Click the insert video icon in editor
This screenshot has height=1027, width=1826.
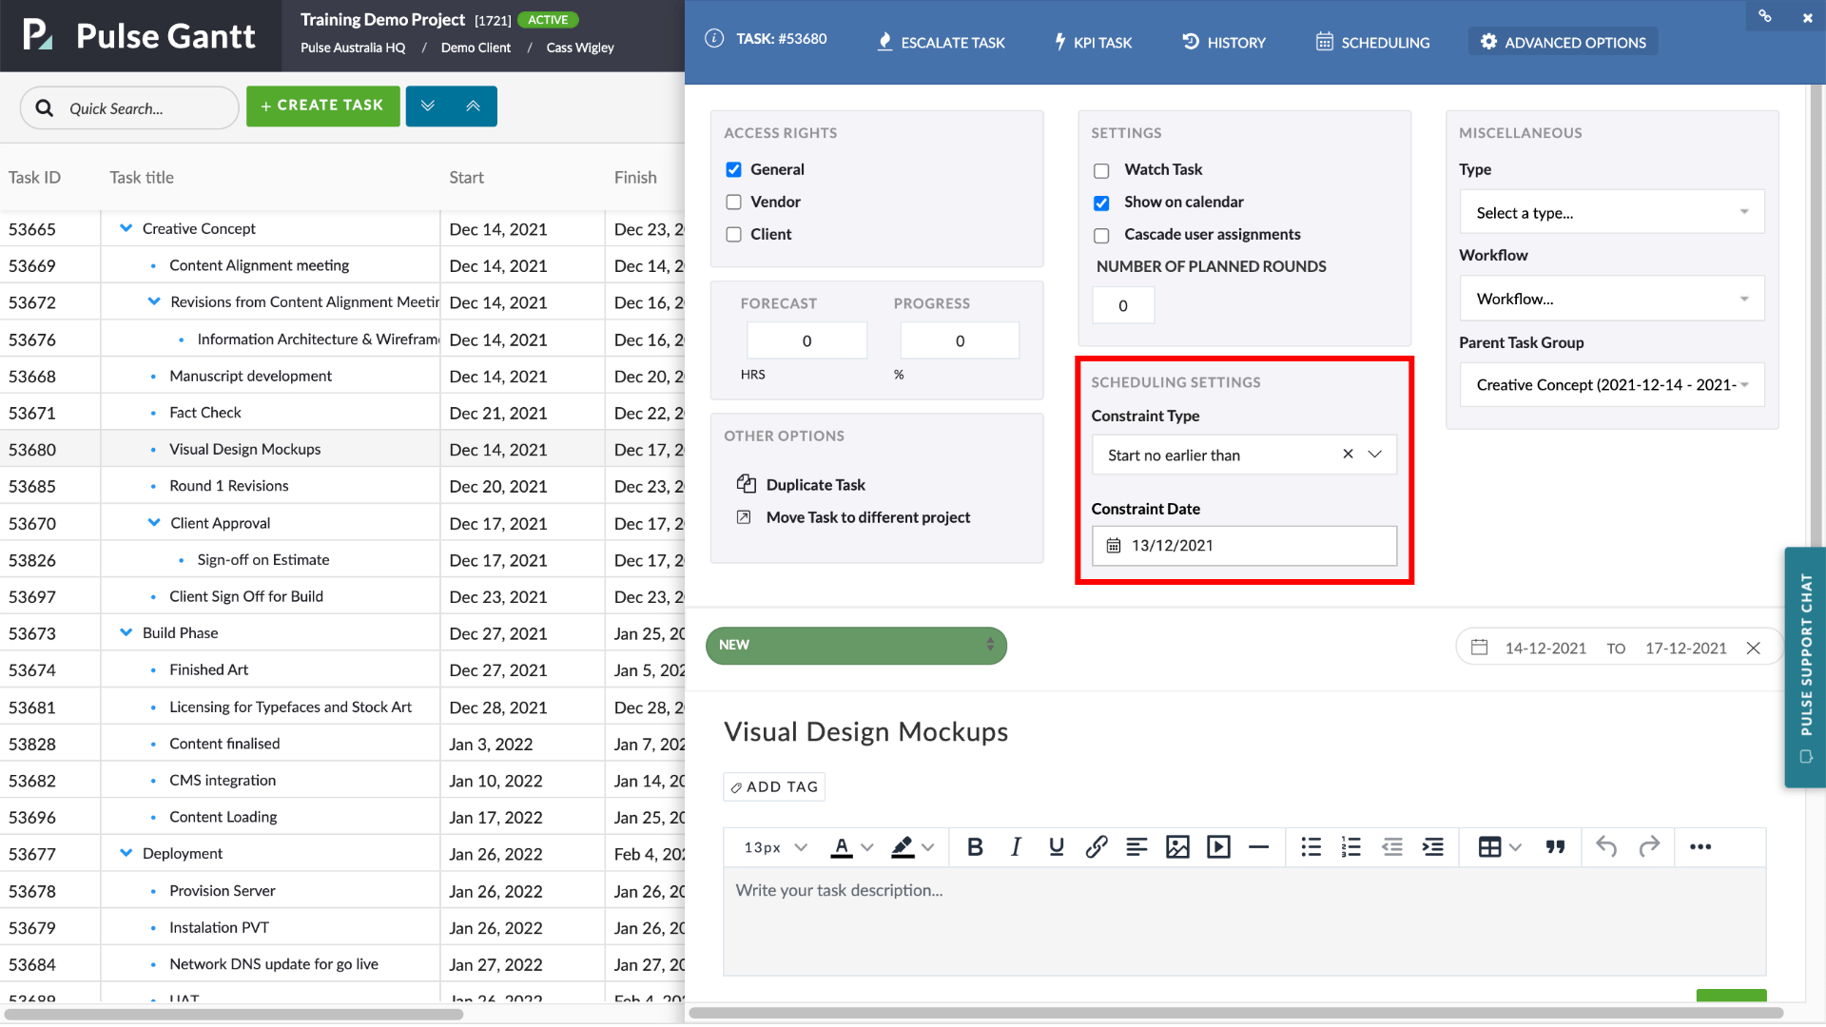coord(1218,847)
